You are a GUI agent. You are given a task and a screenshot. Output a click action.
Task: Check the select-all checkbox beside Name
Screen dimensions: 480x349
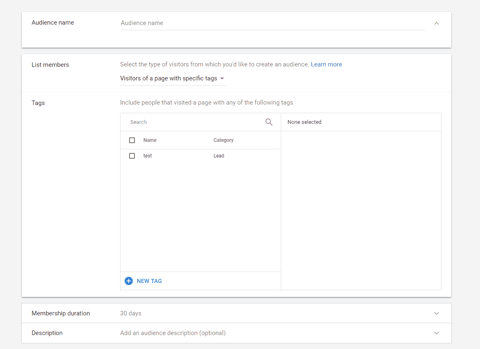coord(132,140)
